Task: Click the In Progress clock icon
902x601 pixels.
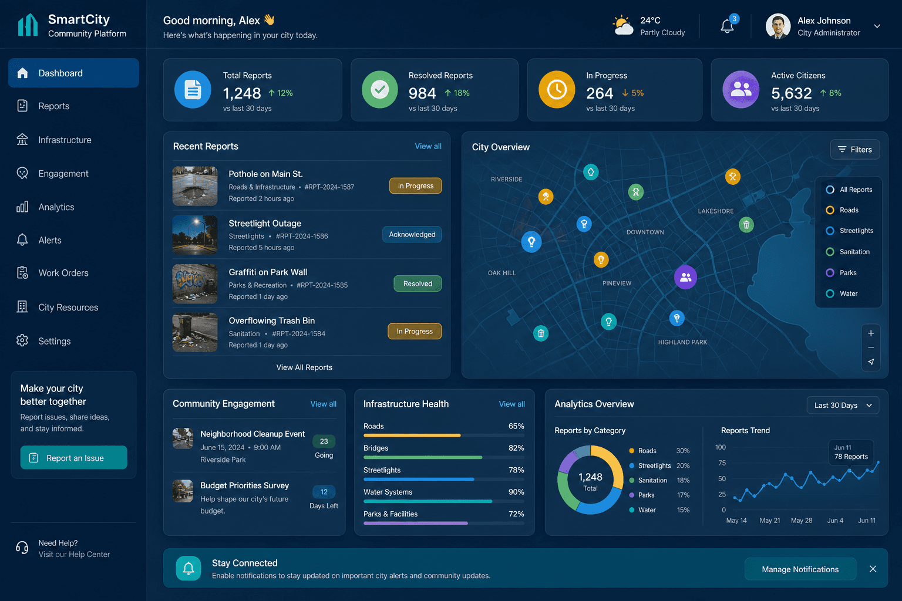Action: point(557,89)
